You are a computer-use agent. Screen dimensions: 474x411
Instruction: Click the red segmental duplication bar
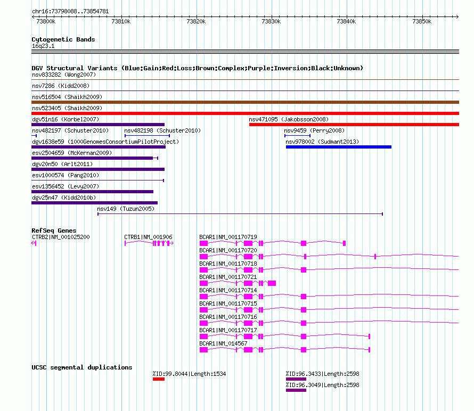point(159,379)
